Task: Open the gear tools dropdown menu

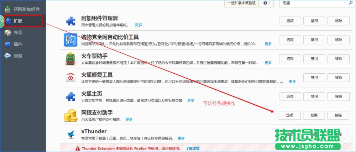Action: coord(267,3)
